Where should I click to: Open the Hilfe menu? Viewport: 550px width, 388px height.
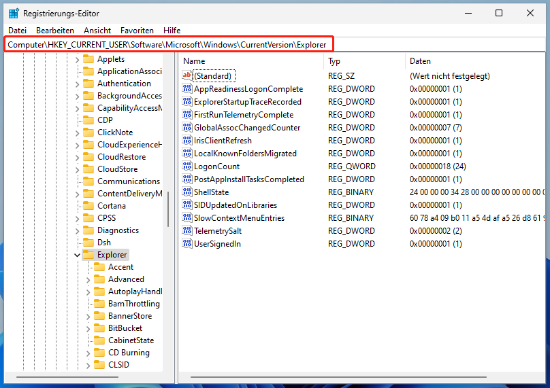click(172, 31)
